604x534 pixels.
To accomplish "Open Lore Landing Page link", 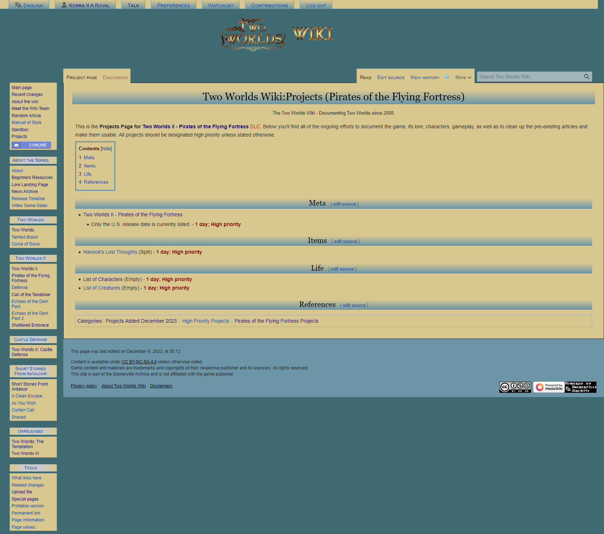I will click(x=30, y=185).
